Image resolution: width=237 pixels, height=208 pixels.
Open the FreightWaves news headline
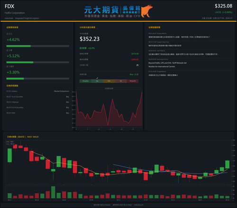coord(163,75)
